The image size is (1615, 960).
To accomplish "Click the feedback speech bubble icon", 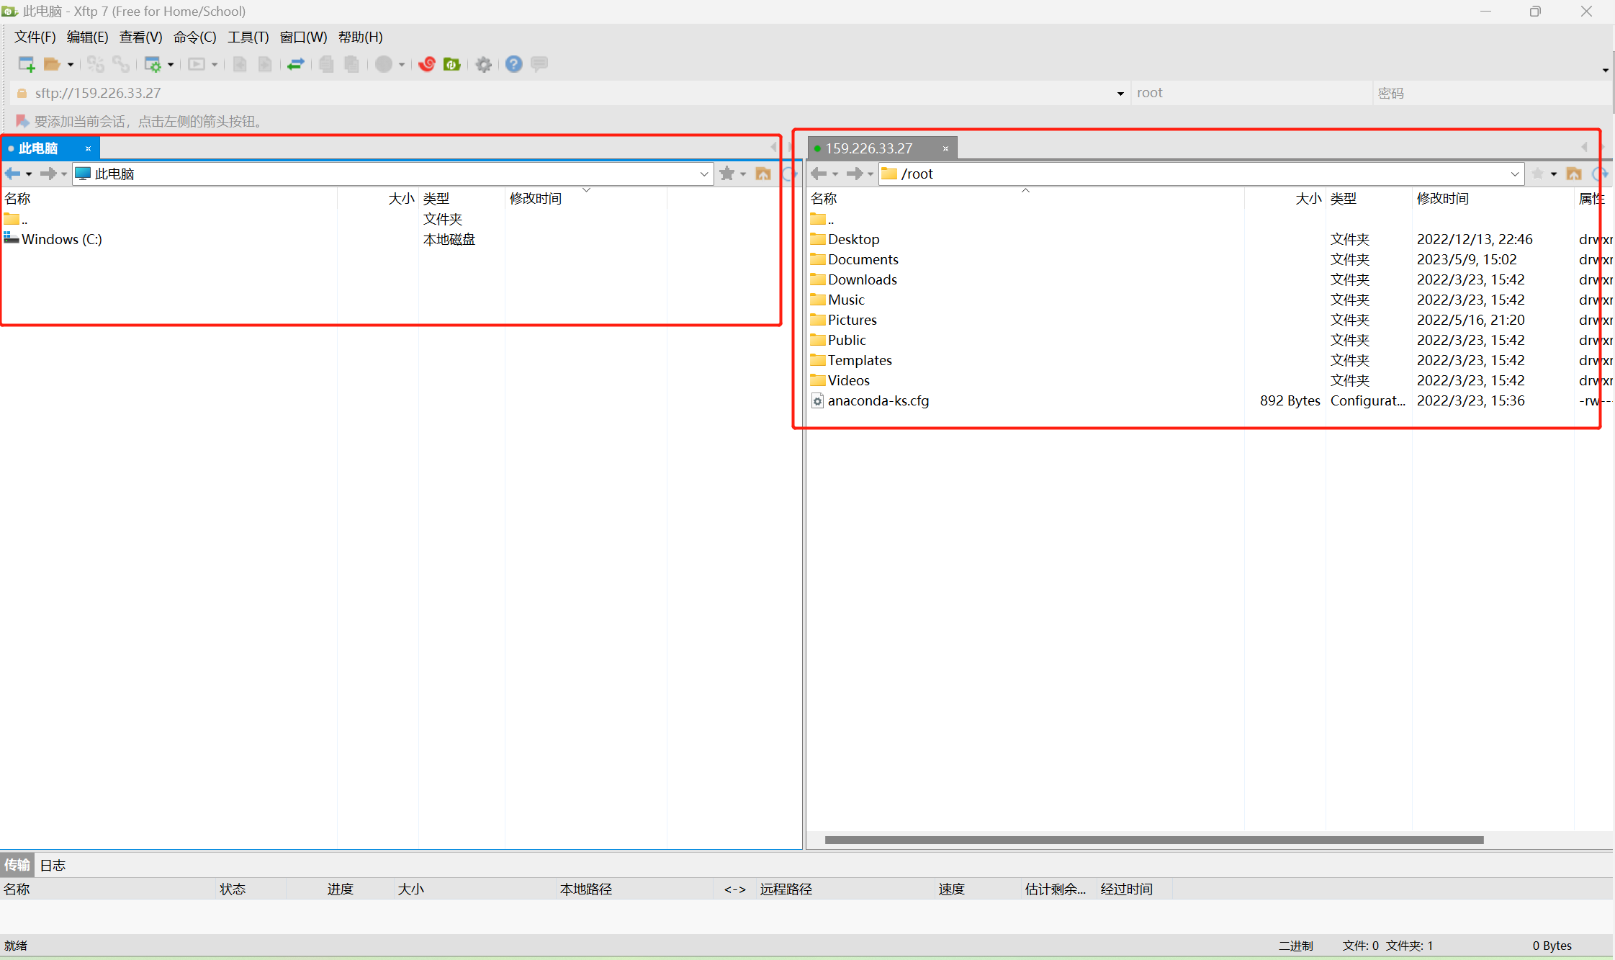I will (x=539, y=64).
